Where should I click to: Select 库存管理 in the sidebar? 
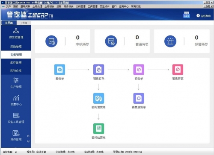click(x=16, y=63)
